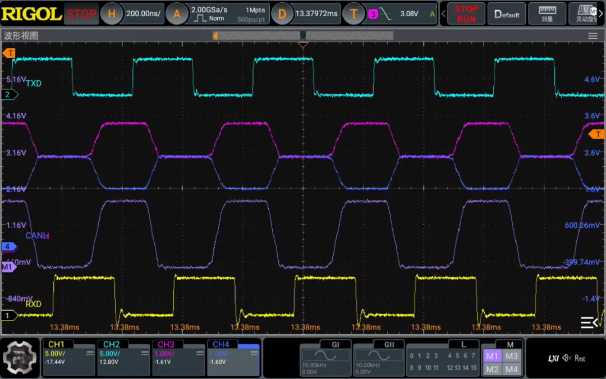
Task: Tap the horizontal timebase H icon
Action: click(x=112, y=14)
